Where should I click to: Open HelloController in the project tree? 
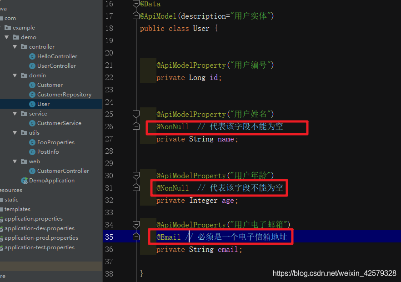[57, 56]
